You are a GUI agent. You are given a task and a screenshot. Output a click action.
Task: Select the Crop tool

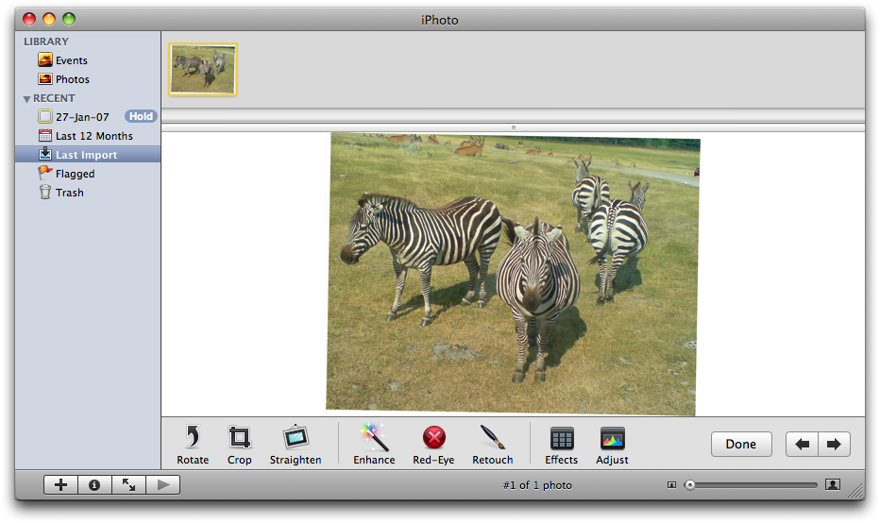pyautogui.click(x=240, y=437)
